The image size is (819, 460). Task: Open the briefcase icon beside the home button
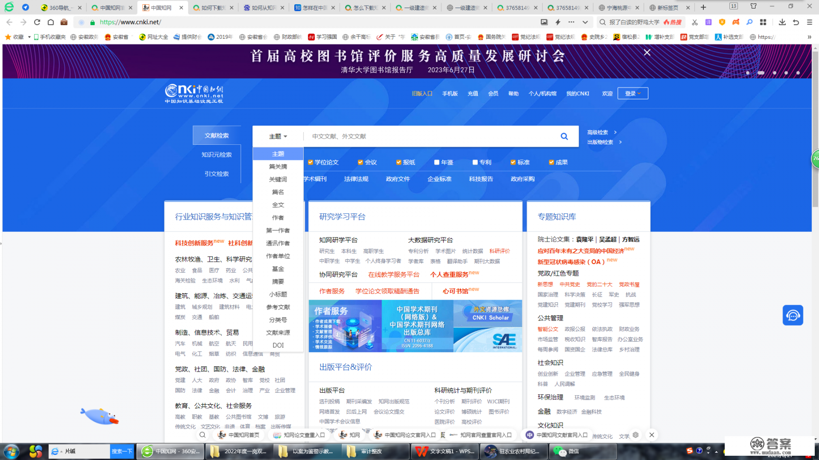[x=64, y=22]
